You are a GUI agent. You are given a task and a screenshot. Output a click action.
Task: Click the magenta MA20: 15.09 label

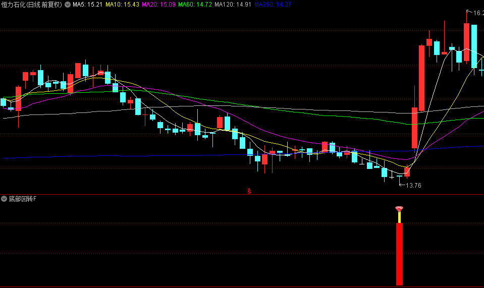pyautogui.click(x=158, y=5)
